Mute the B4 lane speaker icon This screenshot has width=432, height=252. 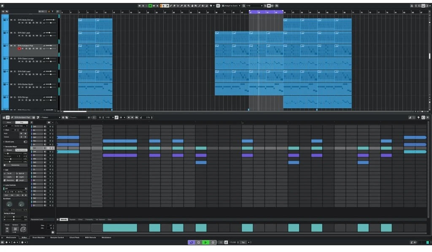pos(45,130)
